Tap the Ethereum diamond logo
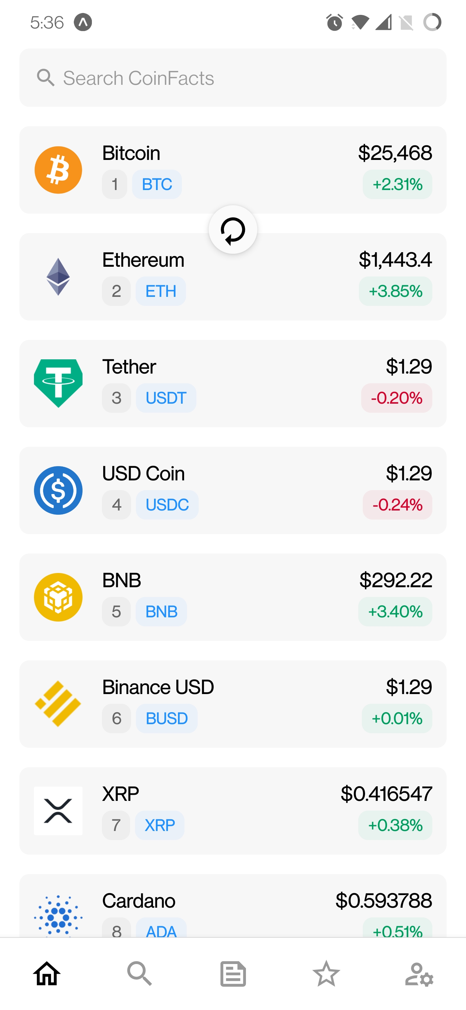466x1010 pixels. click(58, 277)
